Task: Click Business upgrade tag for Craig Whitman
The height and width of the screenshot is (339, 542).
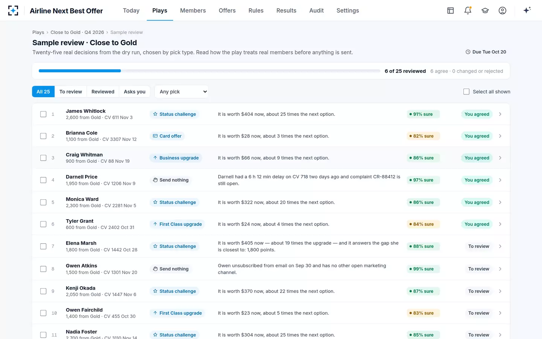Action: [x=176, y=158]
